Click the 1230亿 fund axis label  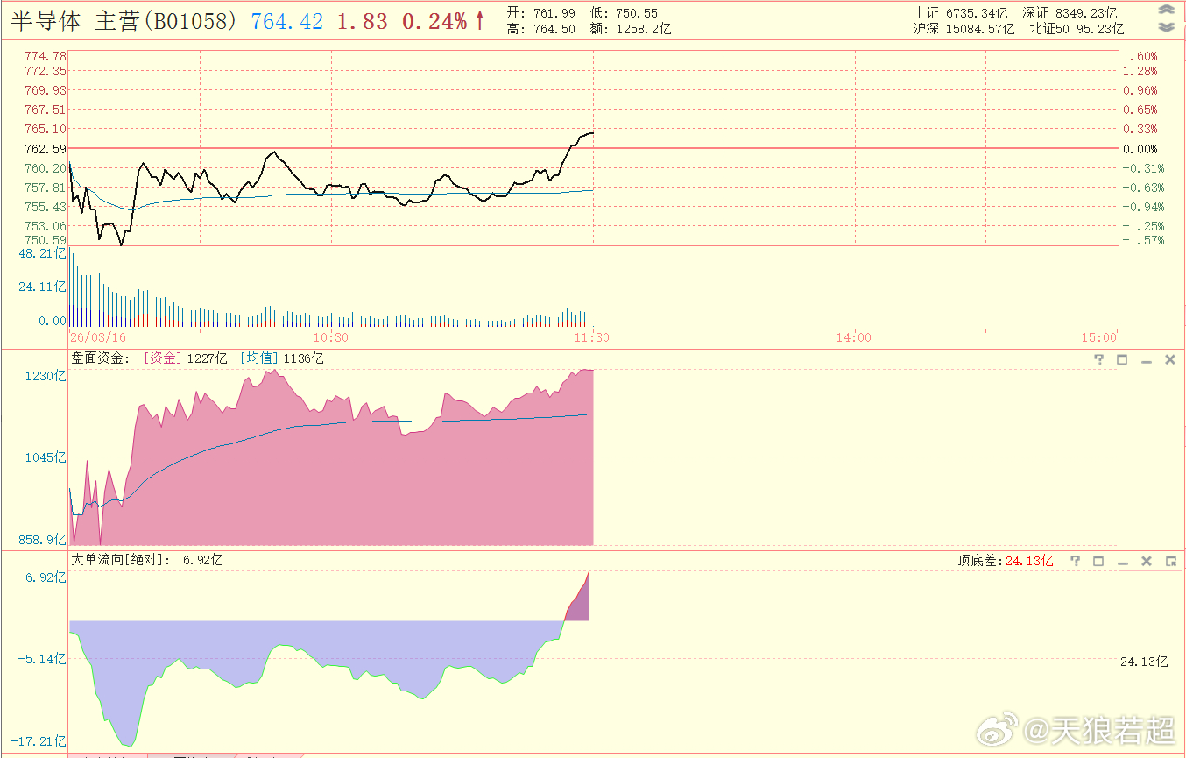coord(47,376)
